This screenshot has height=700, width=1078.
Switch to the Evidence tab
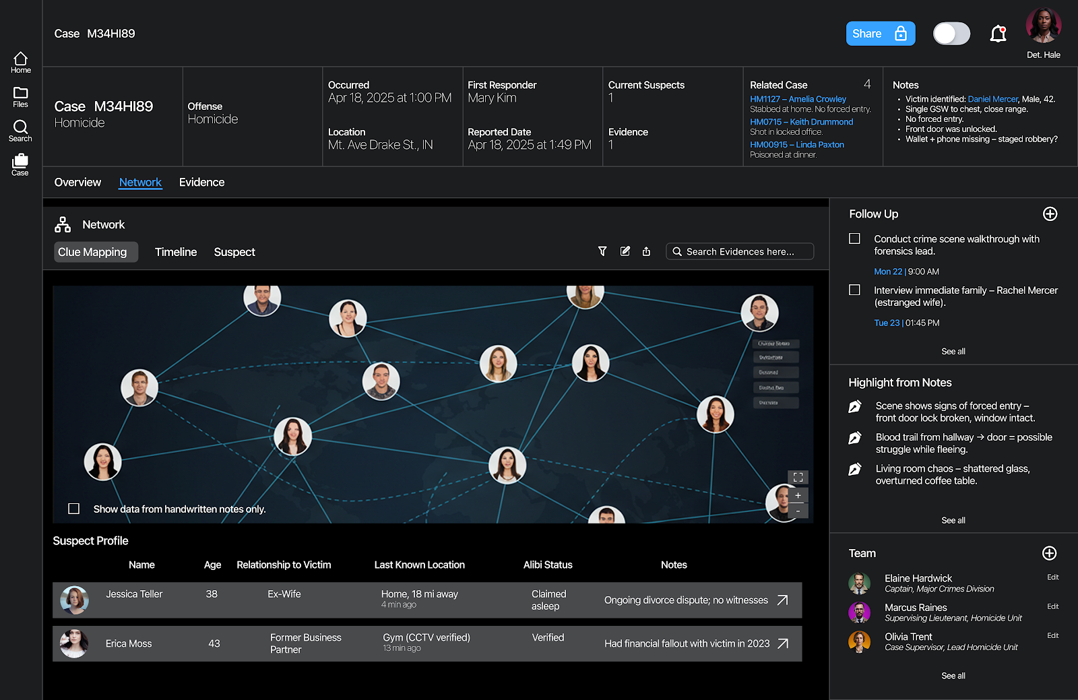[201, 182]
